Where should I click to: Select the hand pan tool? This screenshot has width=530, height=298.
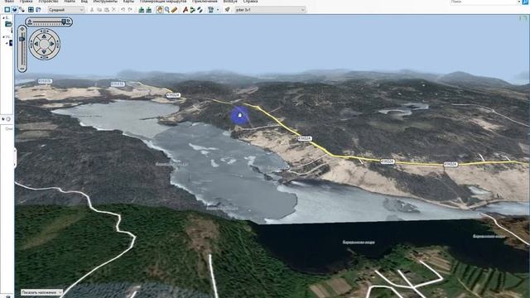[160, 10]
